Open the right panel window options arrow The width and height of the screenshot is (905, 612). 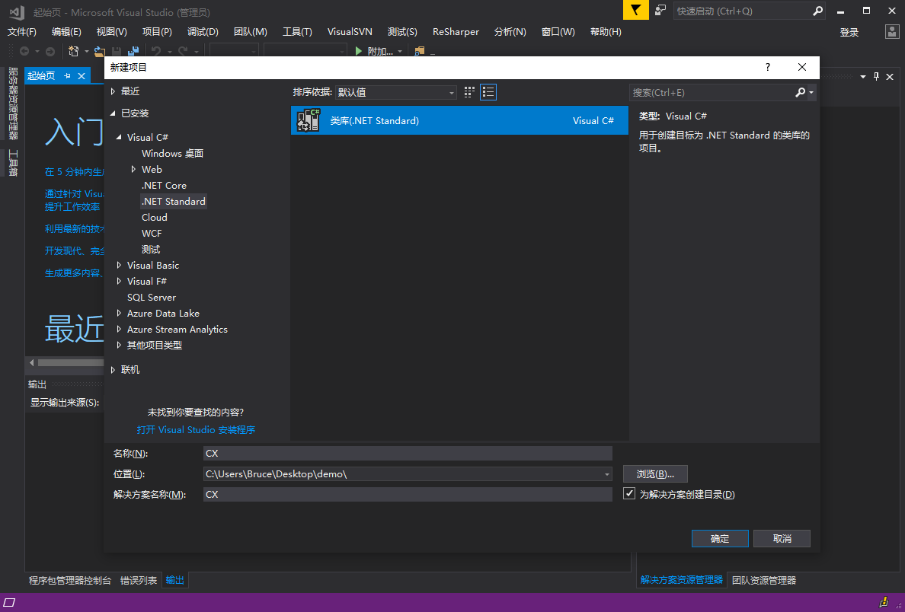(x=863, y=76)
